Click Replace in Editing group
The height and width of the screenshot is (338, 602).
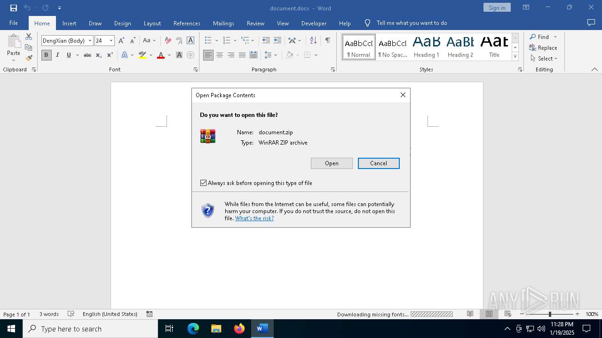pyautogui.click(x=543, y=48)
